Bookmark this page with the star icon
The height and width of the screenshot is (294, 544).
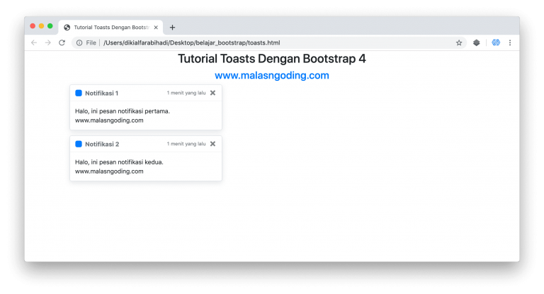[459, 43]
